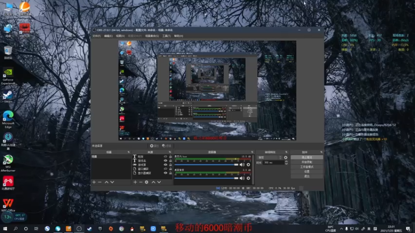Adjust mic/Aux volume slider handle
415x233 pixels.
pyautogui.click(x=236, y=165)
